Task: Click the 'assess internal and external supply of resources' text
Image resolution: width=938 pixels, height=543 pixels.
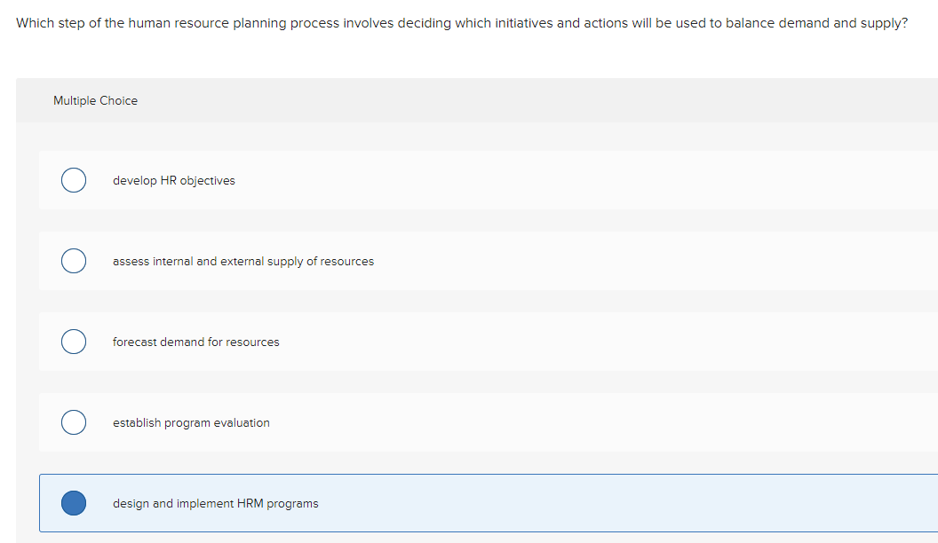Action: 242,261
